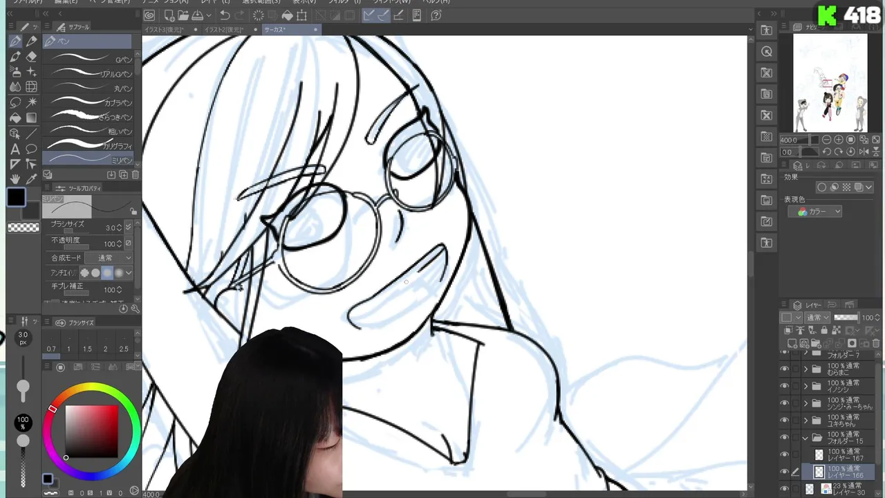Select the Pen tool in the tool palette
The height and width of the screenshot is (498, 885).
coord(15,41)
